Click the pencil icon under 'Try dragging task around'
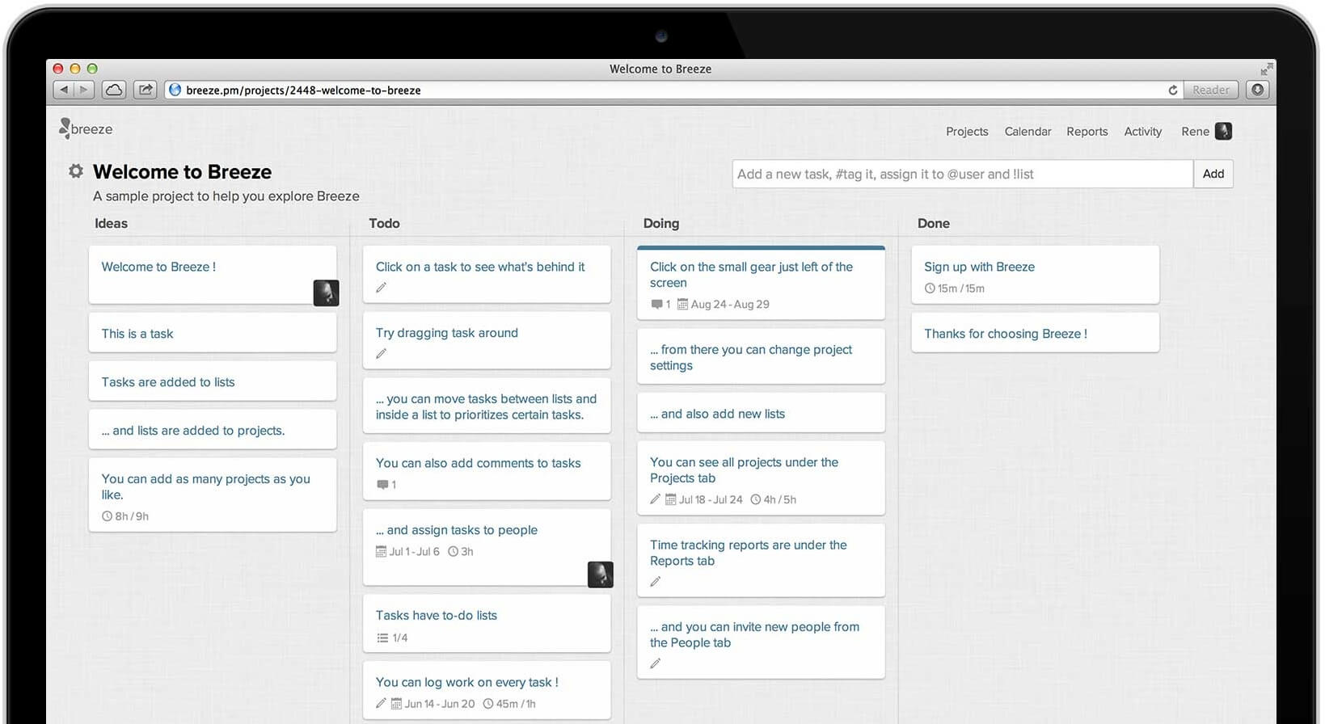 point(382,354)
